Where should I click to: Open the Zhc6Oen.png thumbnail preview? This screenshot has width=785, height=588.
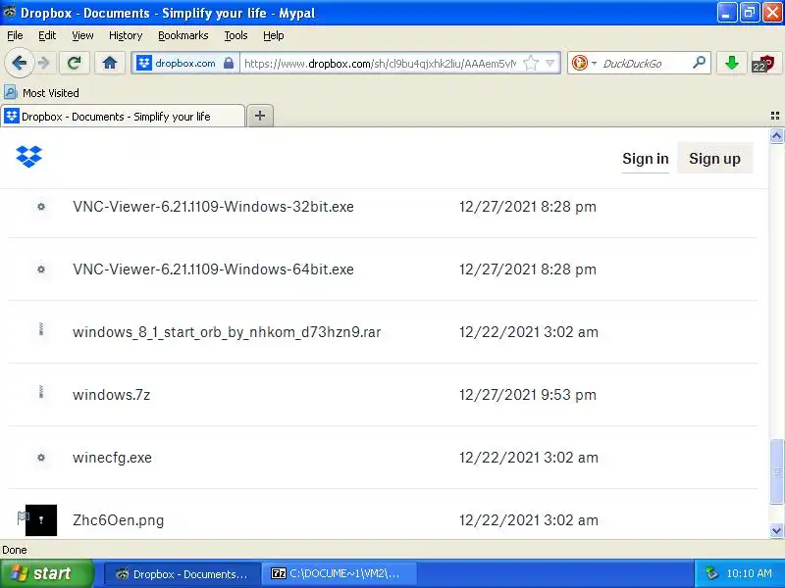[x=41, y=520]
